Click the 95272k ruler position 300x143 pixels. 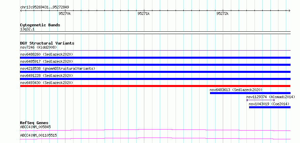click(222, 13)
